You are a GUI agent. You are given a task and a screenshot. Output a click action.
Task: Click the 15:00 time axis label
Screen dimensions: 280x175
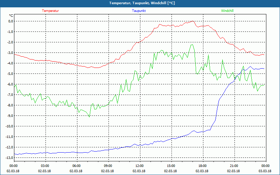click(171, 166)
